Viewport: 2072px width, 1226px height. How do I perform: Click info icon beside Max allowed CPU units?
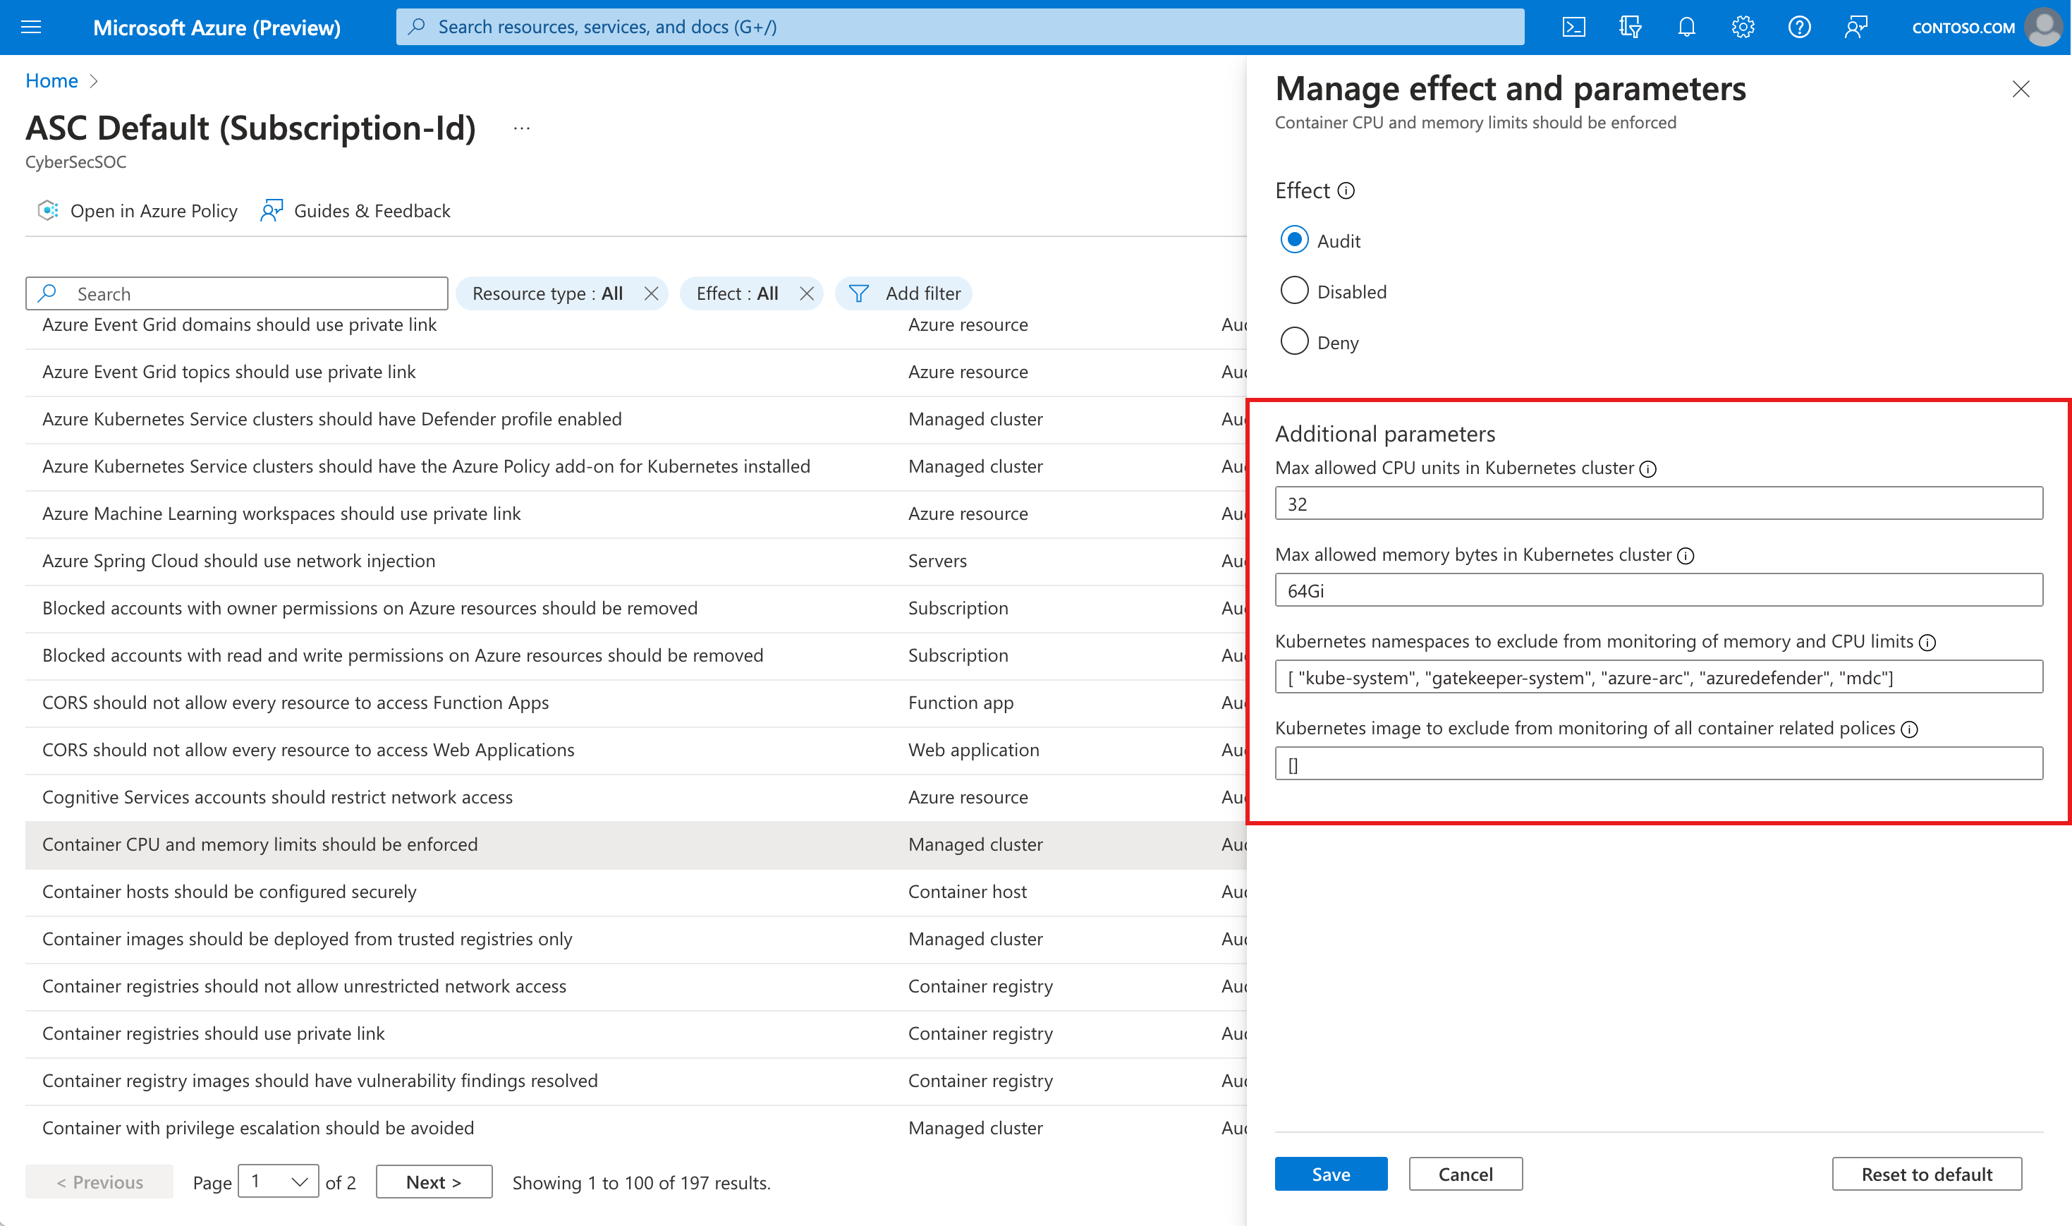(x=1648, y=468)
